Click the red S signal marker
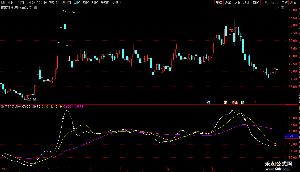This screenshot has width=300, height=172. coord(255,103)
